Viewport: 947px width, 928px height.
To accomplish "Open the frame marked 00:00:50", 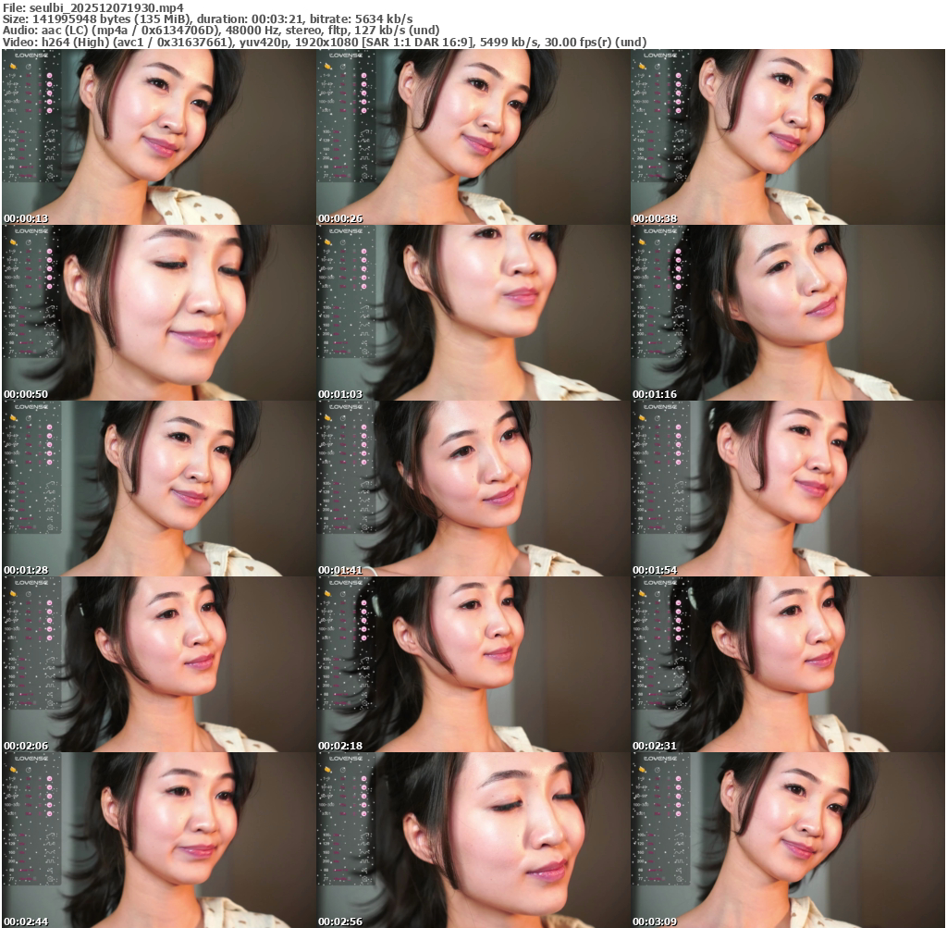I will 158,313.
